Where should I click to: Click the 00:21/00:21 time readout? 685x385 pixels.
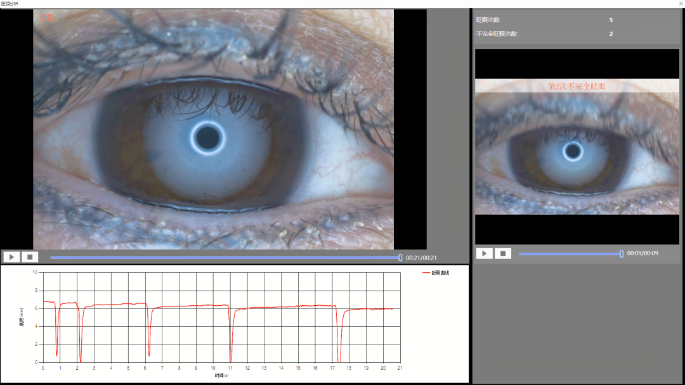point(421,258)
